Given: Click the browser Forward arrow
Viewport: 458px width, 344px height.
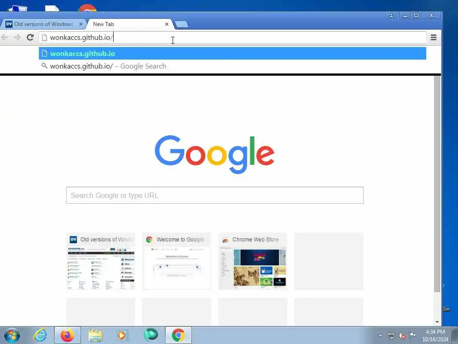Looking at the screenshot, I should (x=17, y=38).
